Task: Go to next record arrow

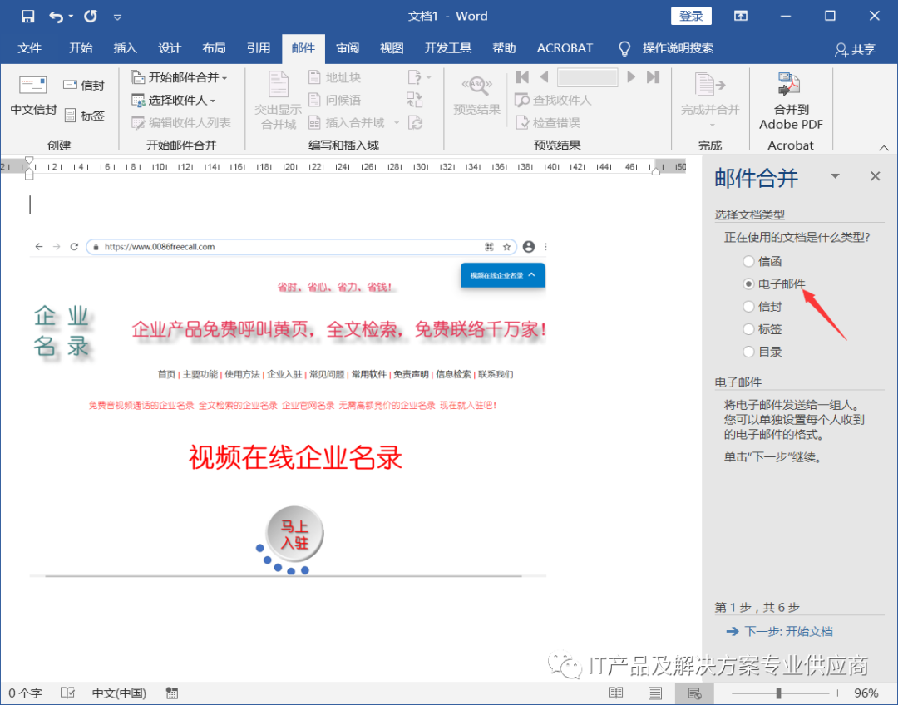Action: pos(631,76)
